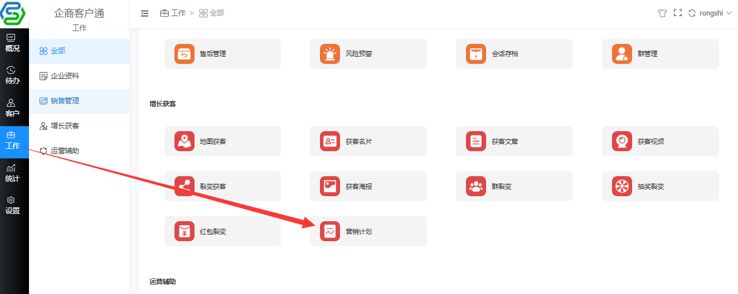This screenshot has height=294, width=738.
Task: Click the 抽奖裂变 card label
Action: [651, 186]
